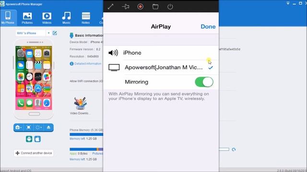Open the Music tab
The image size is (307, 172).
tap(66, 18)
